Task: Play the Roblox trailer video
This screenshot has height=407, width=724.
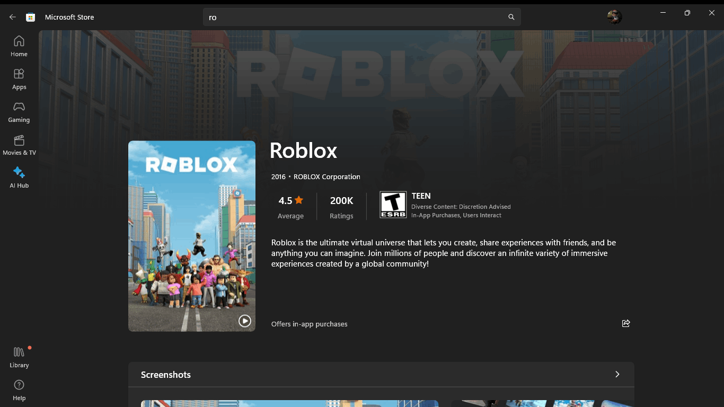Action: pyautogui.click(x=244, y=321)
